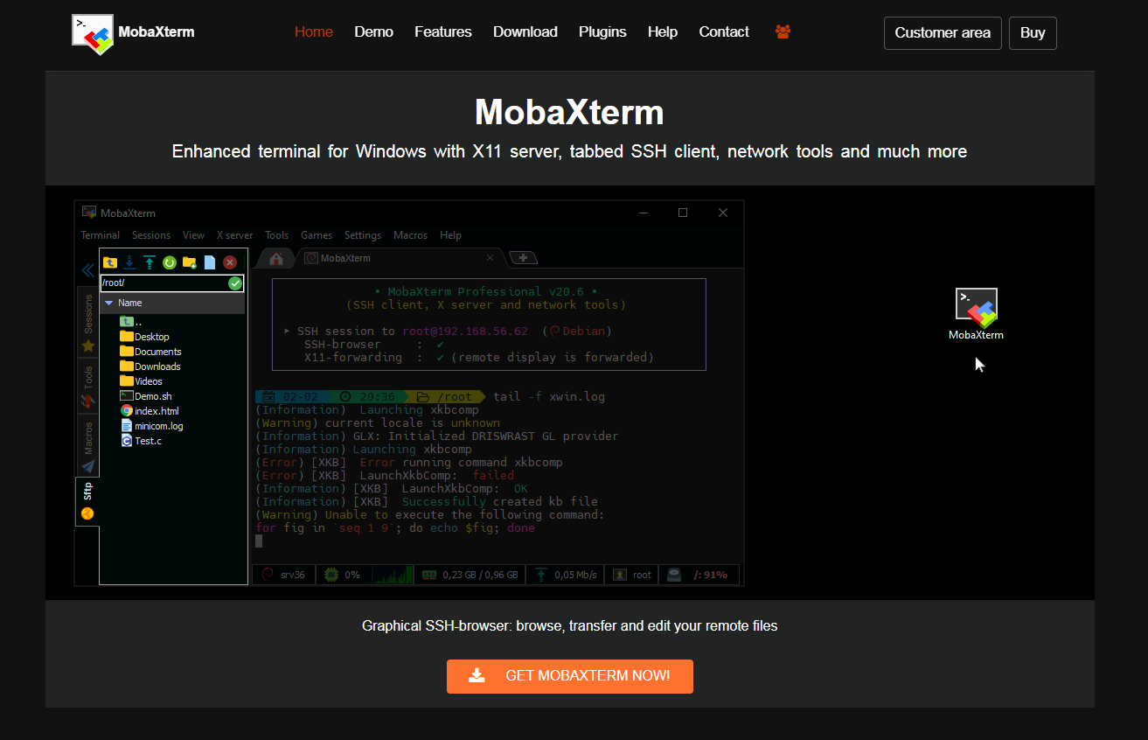Open the Help navigation link
The height and width of the screenshot is (740, 1148).
(663, 31)
